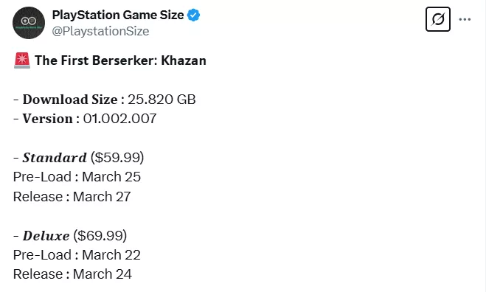Click the Download Size label
Viewport: 486px width, 292px height.
70,100
